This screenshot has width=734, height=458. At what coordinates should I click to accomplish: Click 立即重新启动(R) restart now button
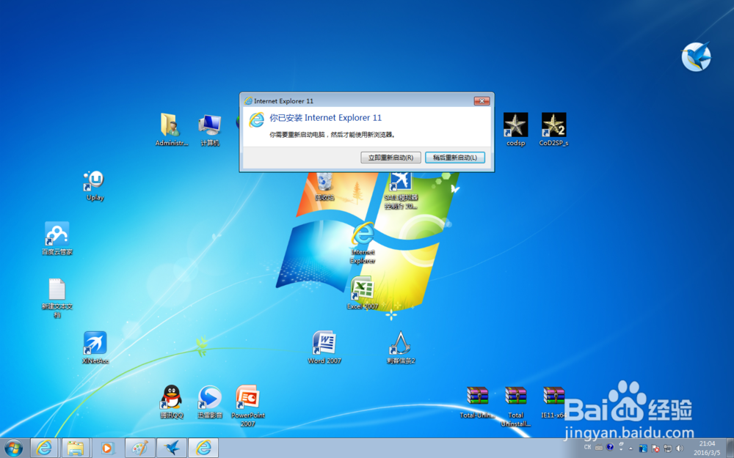click(x=391, y=158)
